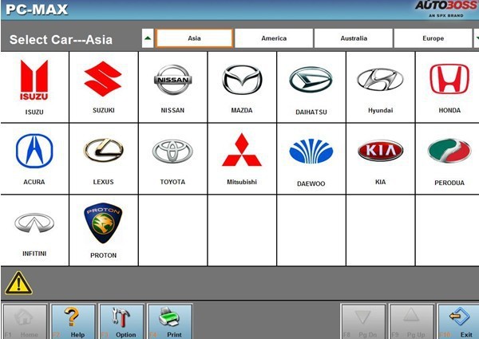Click the Print button
This screenshot has width=479, height=339.
coord(170,321)
